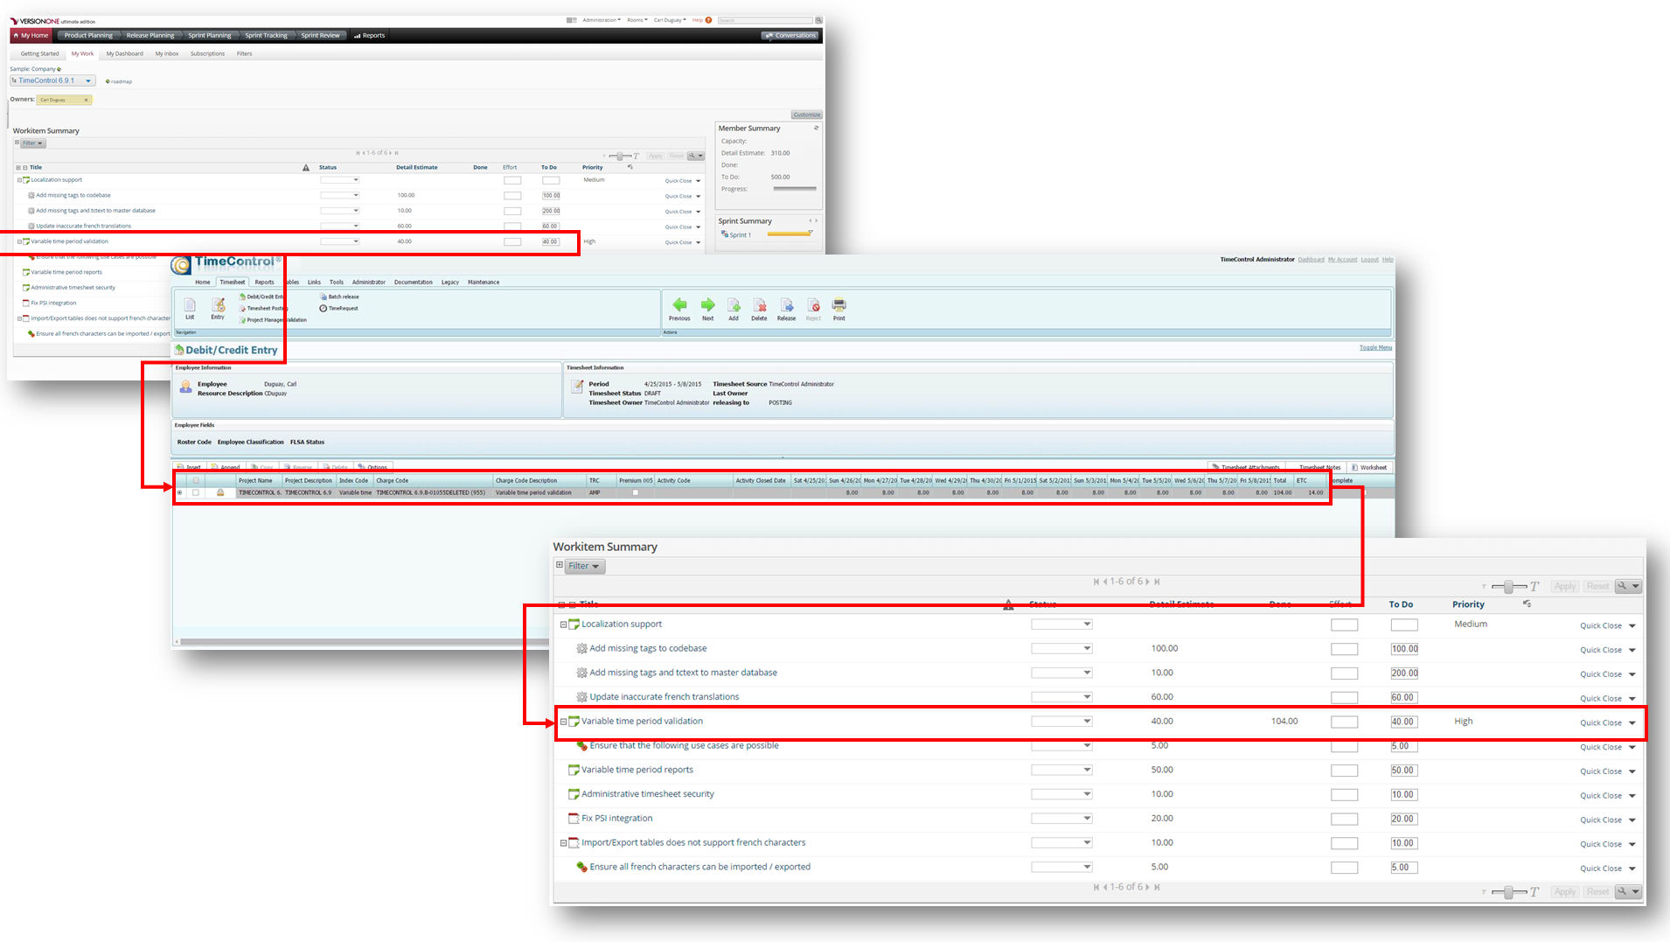Open the Documentation menu in TimeControl
1670x942 pixels.
click(414, 282)
